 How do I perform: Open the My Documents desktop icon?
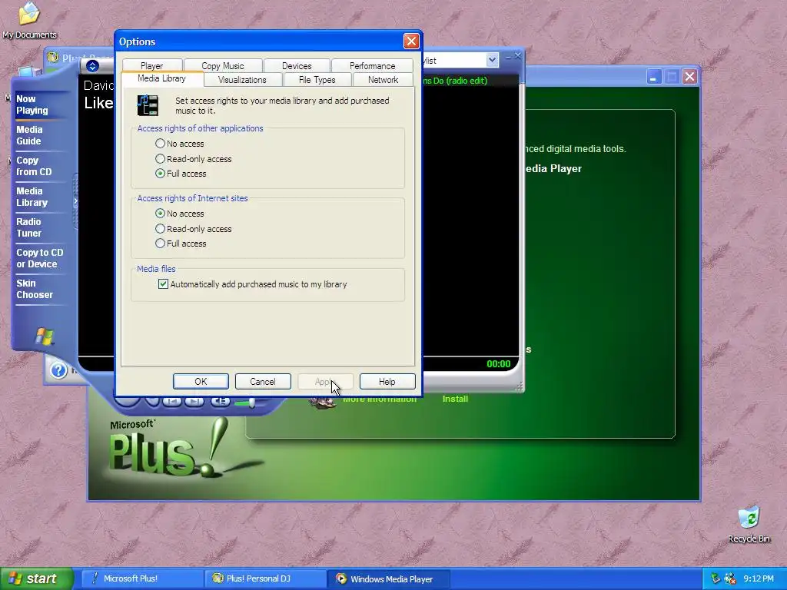29,21
